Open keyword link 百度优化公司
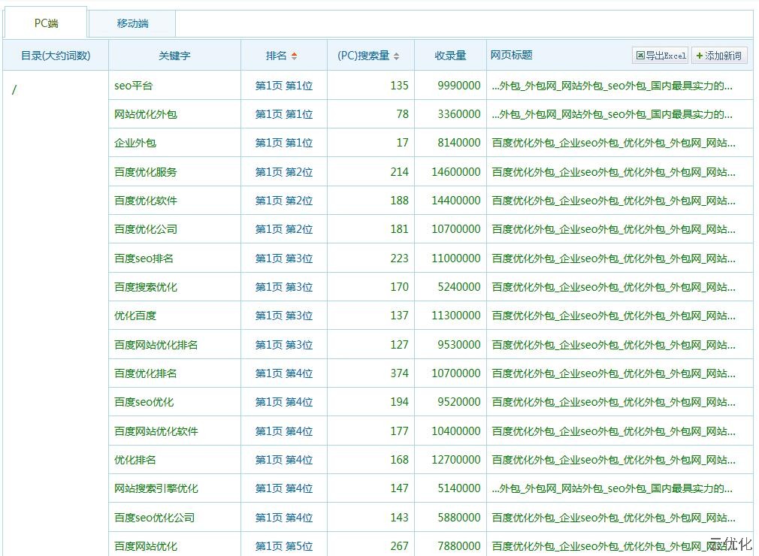 coord(146,229)
